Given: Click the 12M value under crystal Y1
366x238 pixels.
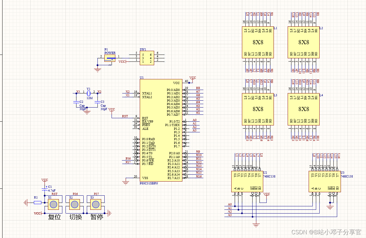Looking at the screenshot, I should (x=90, y=98).
